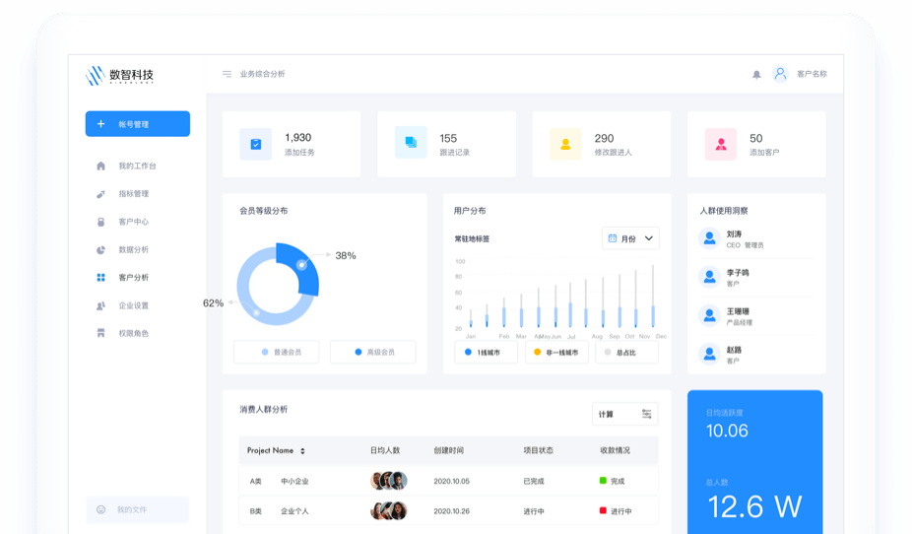Click date 2020.10.05 in table
Image resolution: width=912 pixels, height=534 pixels.
[451, 481]
